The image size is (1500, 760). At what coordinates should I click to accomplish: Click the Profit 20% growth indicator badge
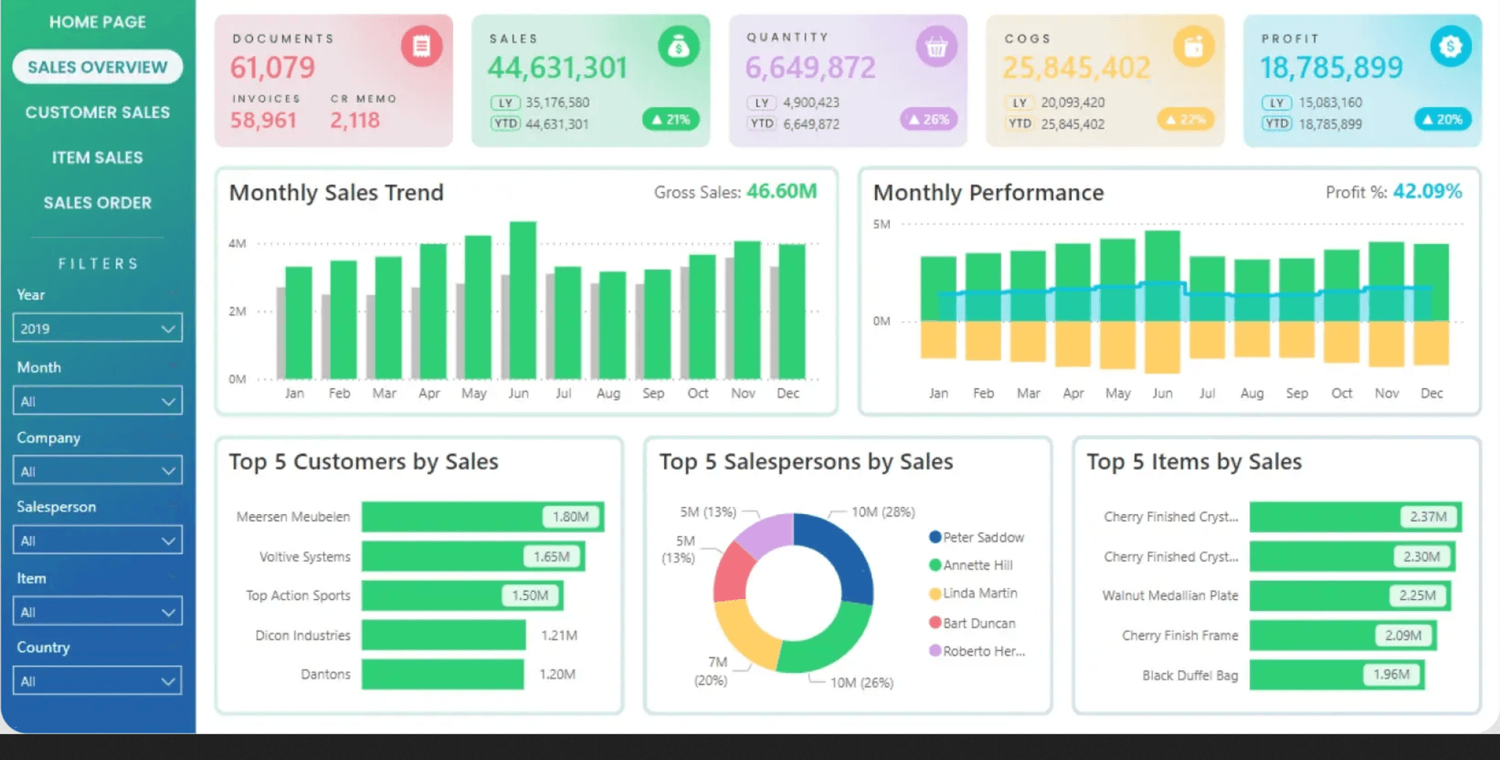click(x=1442, y=120)
